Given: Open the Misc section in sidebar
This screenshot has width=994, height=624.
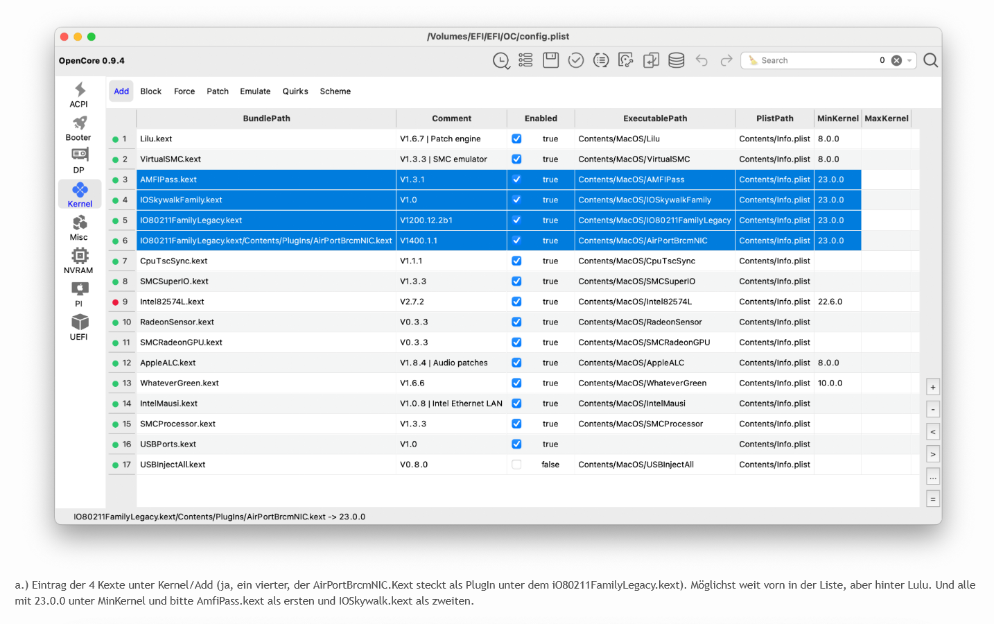Looking at the screenshot, I should coord(79,227).
